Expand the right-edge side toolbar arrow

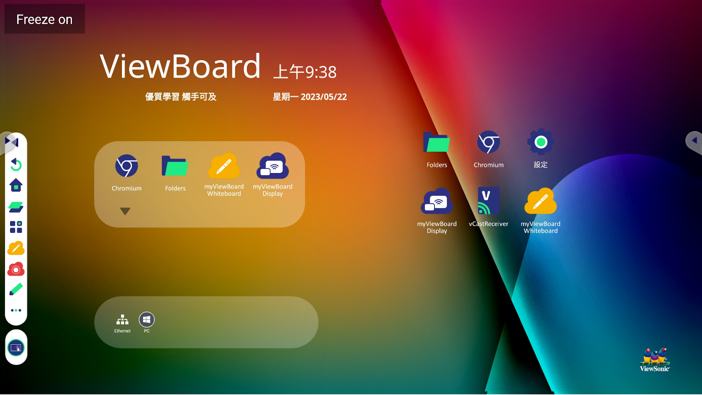(695, 141)
